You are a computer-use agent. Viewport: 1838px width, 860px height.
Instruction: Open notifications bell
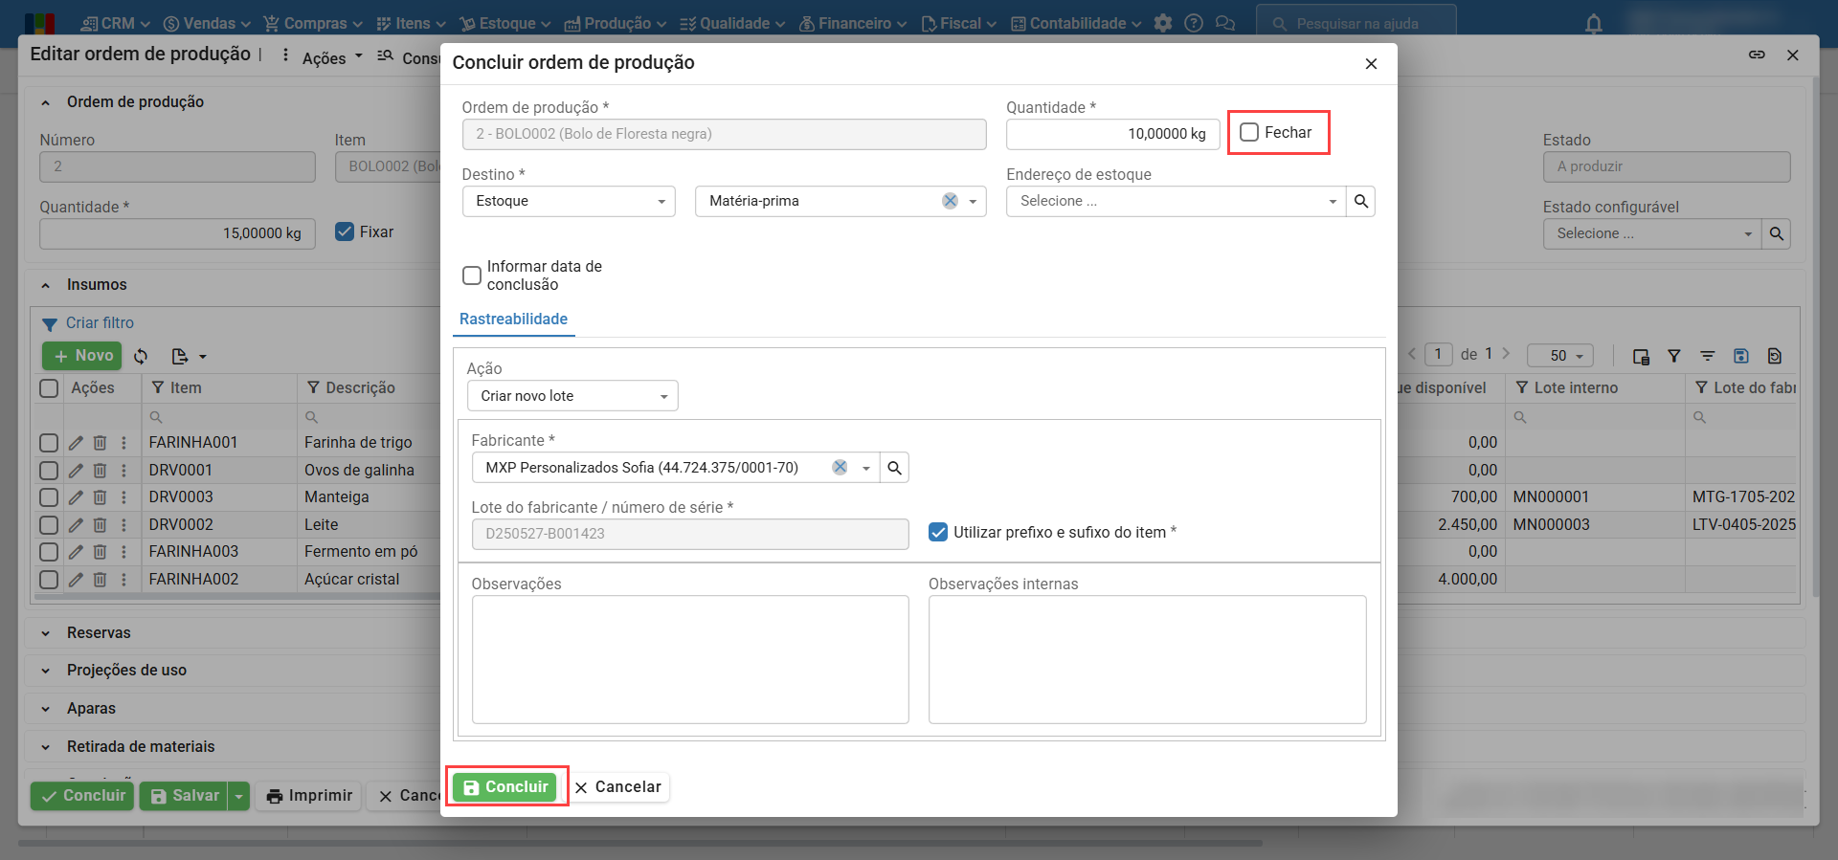pos(1593,24)
